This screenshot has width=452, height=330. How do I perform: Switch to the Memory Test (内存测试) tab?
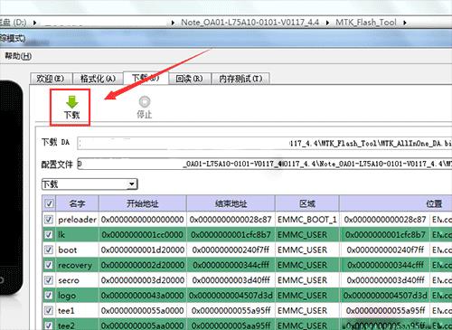(x=240, y=79)
